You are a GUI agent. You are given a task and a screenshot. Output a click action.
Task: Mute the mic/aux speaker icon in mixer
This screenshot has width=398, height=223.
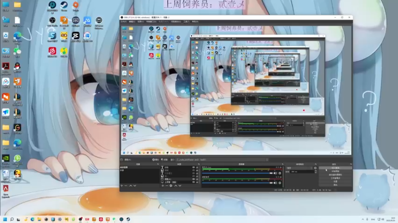point(275,173)
